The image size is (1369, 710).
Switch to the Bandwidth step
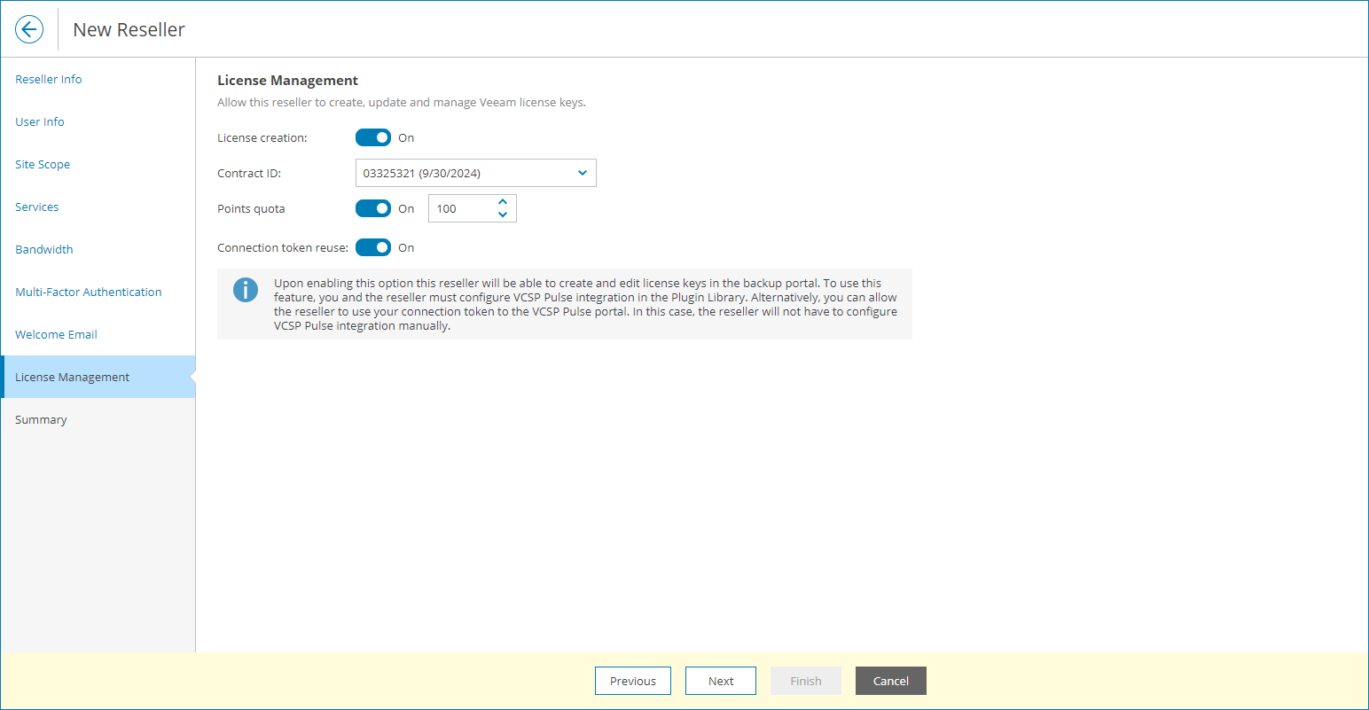tap(44, 249)
